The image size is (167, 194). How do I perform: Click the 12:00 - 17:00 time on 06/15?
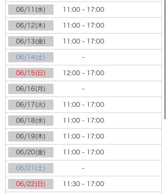(83, 73)
